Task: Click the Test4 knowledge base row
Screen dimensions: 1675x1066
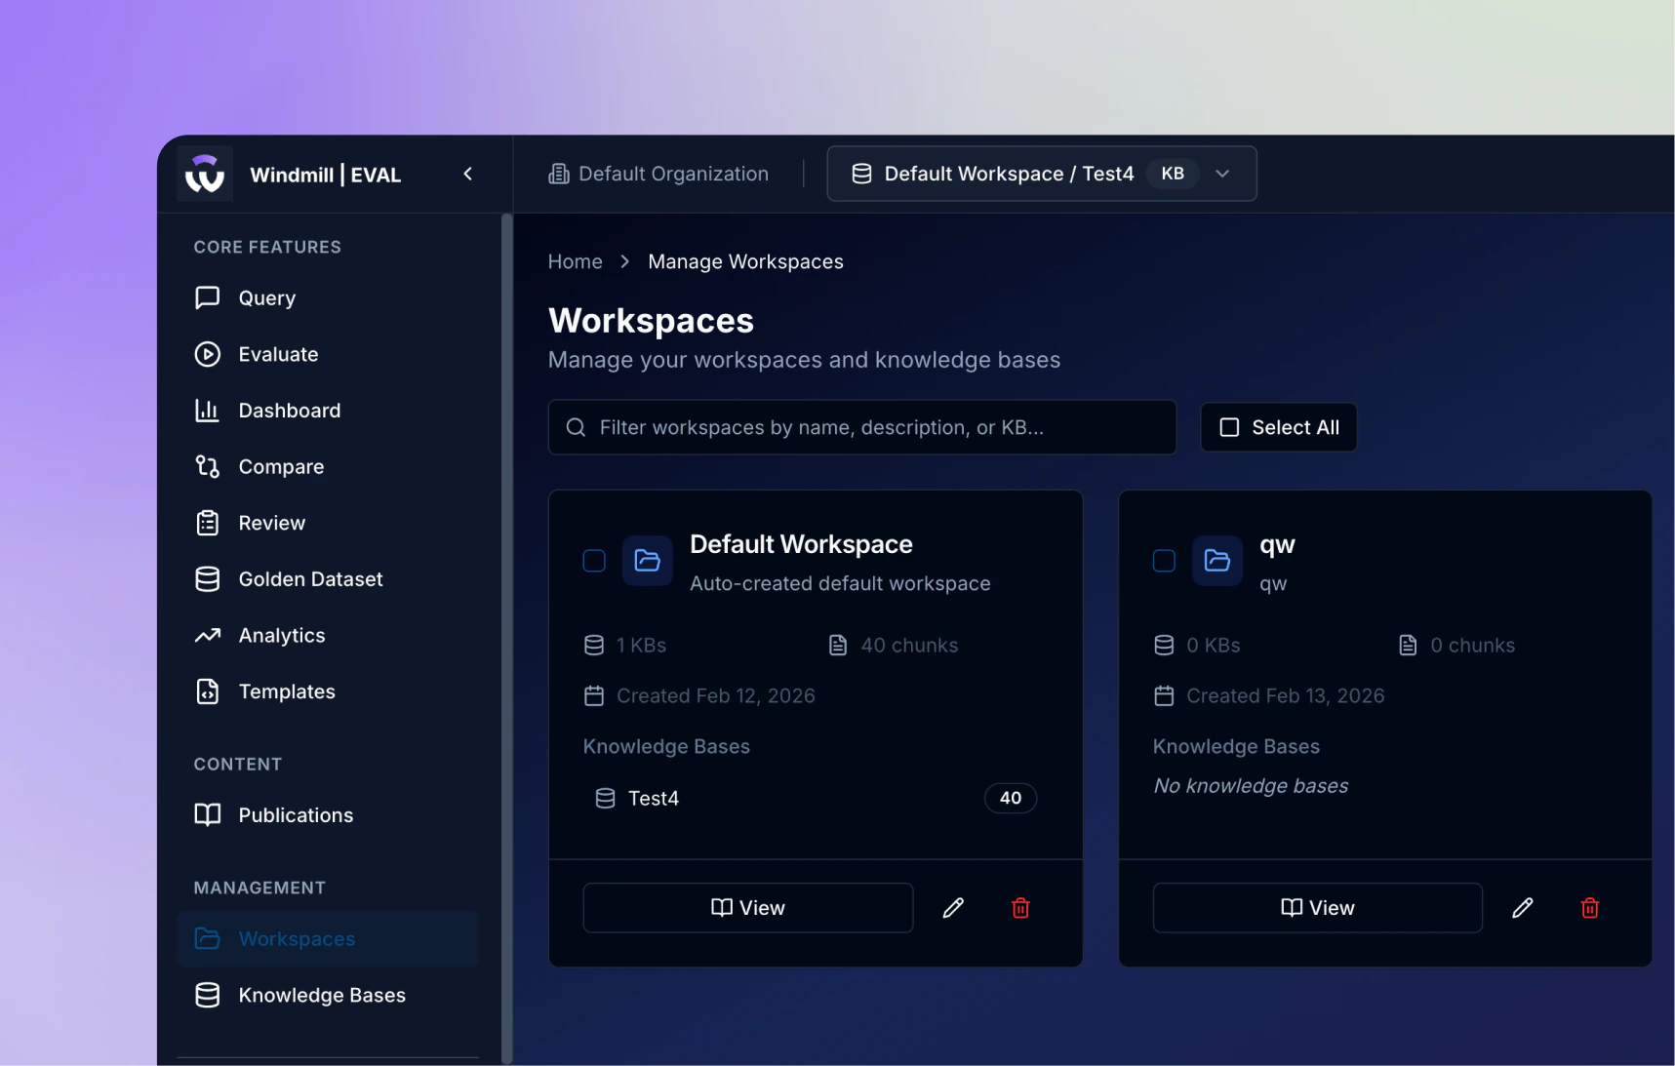Action: [816, 799]
